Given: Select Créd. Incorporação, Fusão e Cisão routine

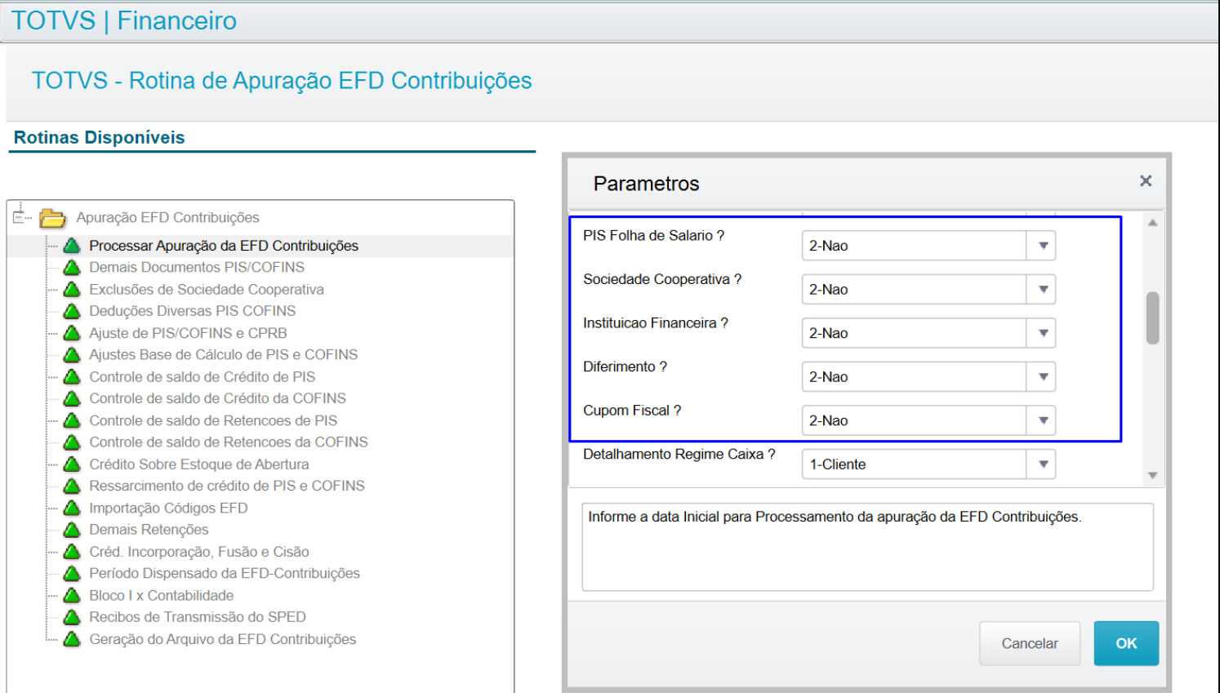Looking at the screenshot, I should (199, 552).
